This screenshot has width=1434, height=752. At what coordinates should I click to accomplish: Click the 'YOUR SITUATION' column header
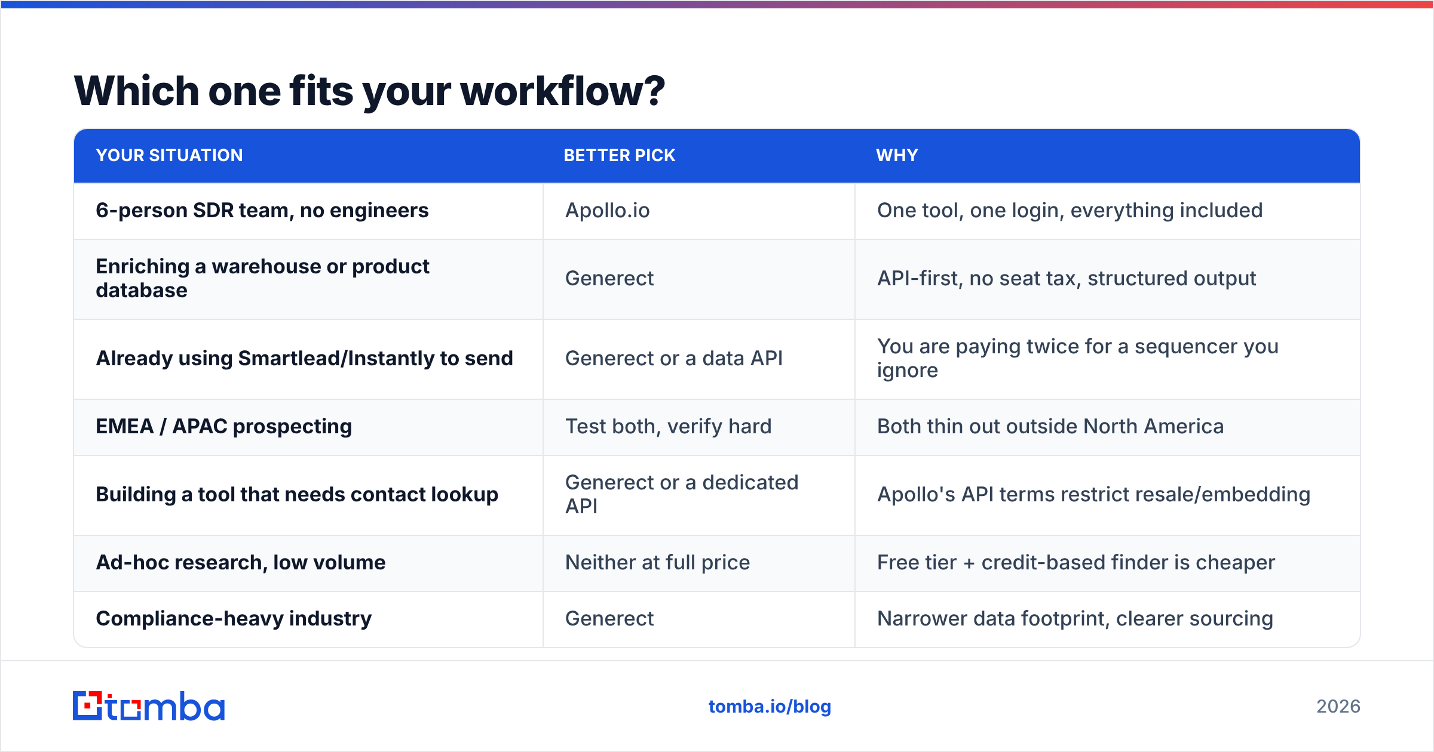170,155
